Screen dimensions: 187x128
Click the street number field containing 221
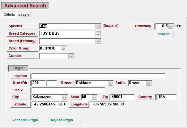[x=39, y=83]
